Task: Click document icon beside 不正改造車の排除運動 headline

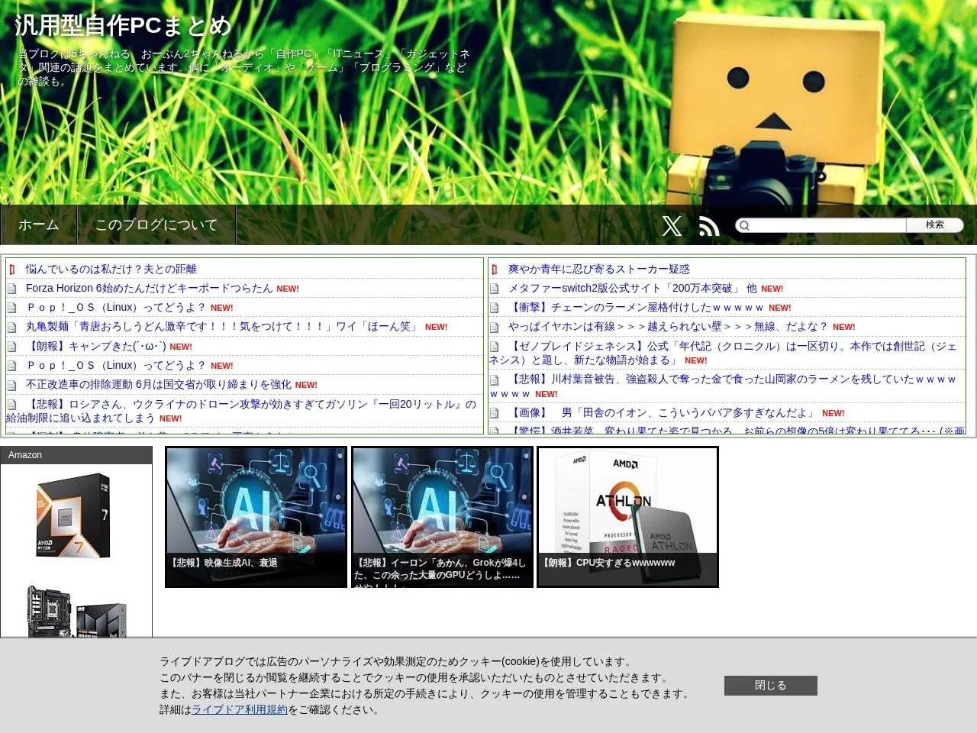Action: click(12, 385)
